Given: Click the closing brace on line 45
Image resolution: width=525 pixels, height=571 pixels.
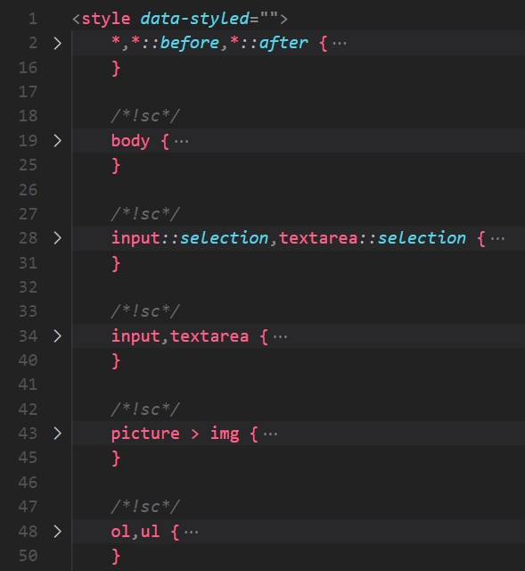Looking at the screenshot, I should [x=116, y=458].
